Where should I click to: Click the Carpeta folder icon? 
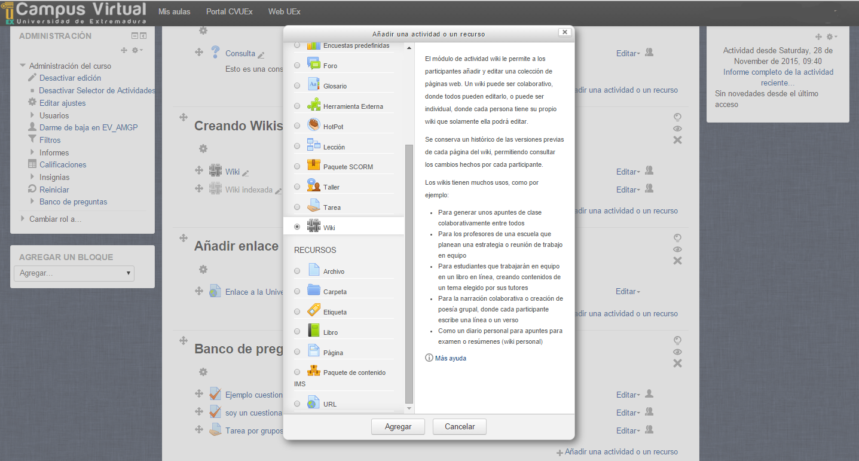pos(314,291)
